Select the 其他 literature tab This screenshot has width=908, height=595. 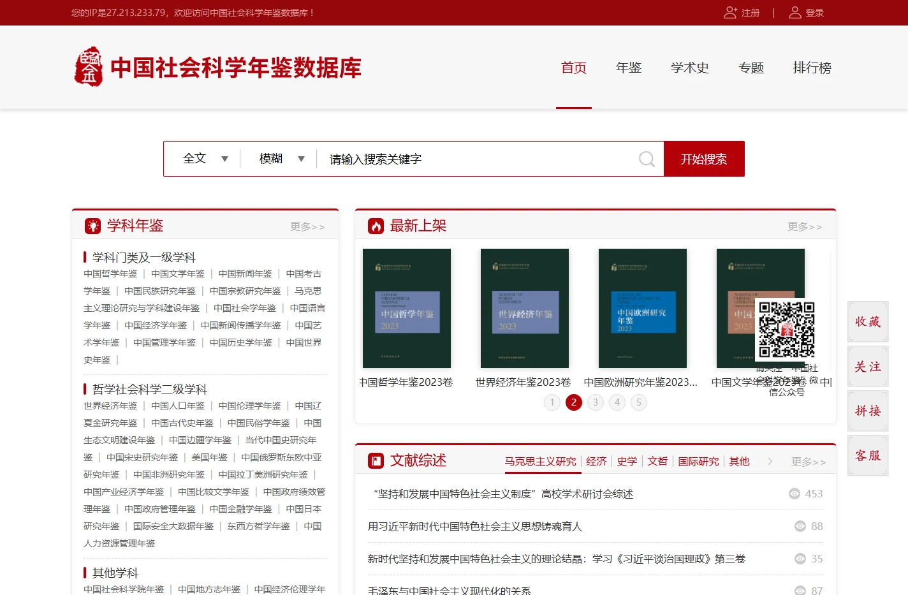[739, 461]
